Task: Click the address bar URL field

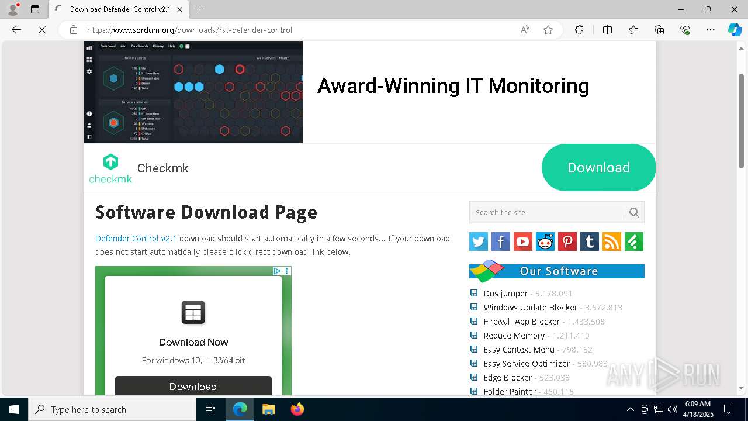Action: (x=298, y=30)
